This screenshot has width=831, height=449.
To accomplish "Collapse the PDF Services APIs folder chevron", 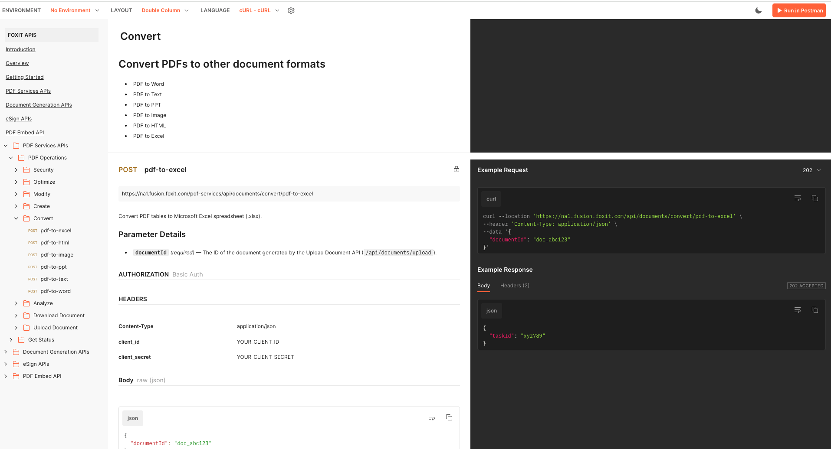I will 6,146.
